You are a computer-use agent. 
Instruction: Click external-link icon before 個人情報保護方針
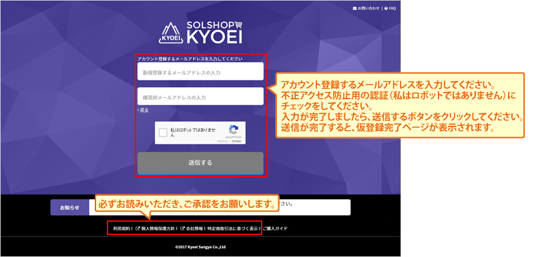[138, 228]
